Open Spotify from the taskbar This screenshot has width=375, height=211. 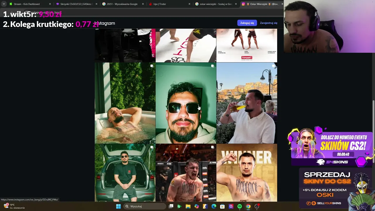point(240,206)
